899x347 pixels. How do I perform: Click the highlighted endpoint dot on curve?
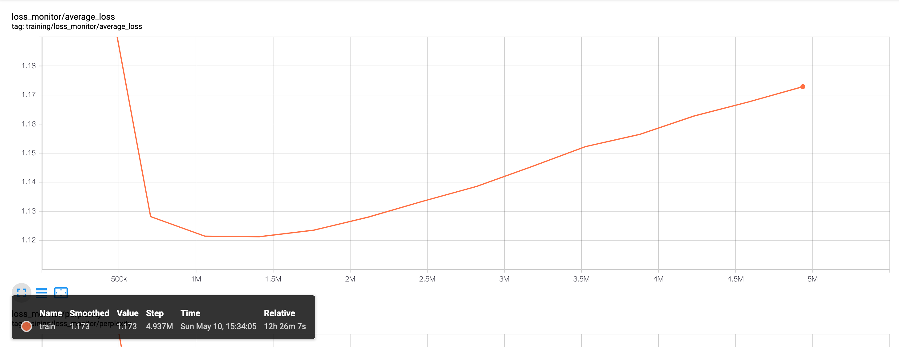click(x=803, y=87)
